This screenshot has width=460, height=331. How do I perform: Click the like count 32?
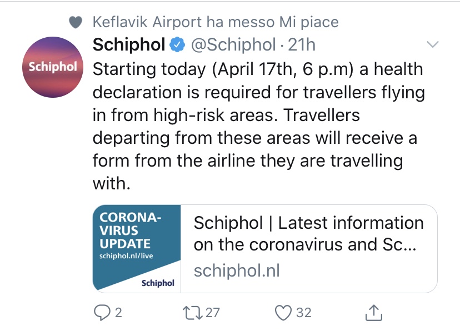(303, 313)
